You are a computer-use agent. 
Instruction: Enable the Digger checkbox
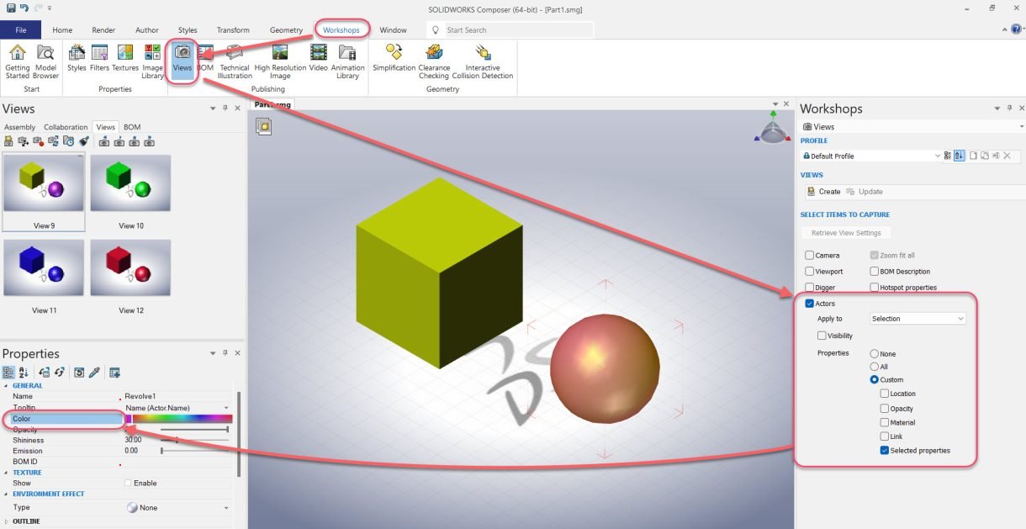coord(809,288)
